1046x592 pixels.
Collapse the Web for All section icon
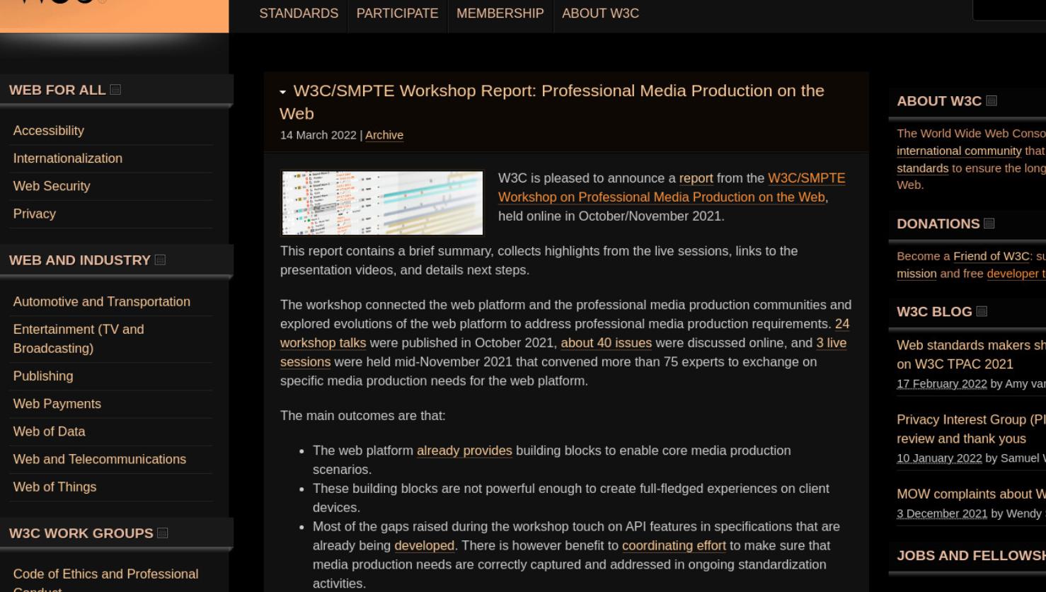(x=115, y=90)
